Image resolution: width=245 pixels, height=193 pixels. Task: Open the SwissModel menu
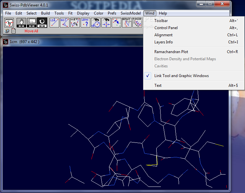[x=131, y=13]
